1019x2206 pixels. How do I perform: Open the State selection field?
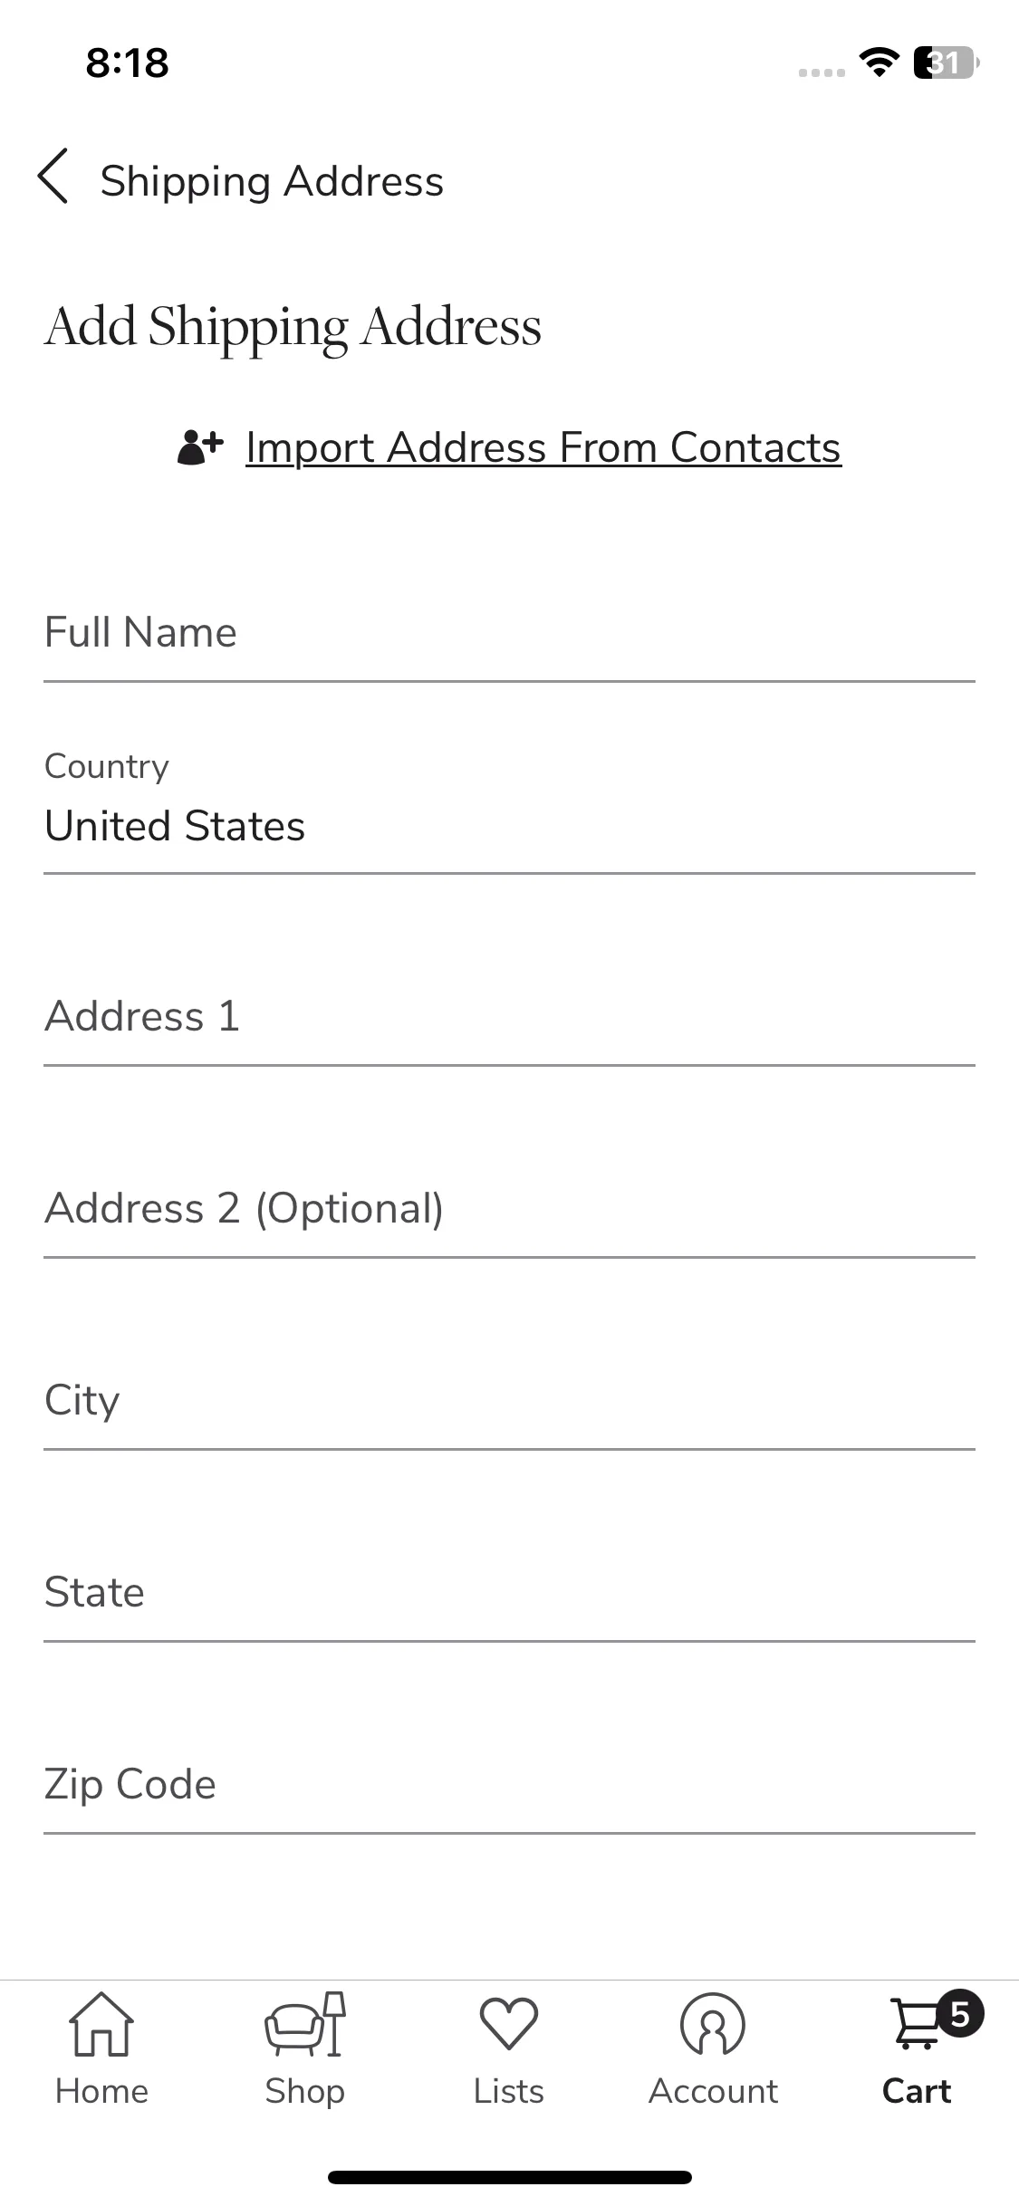(509, 1594)
